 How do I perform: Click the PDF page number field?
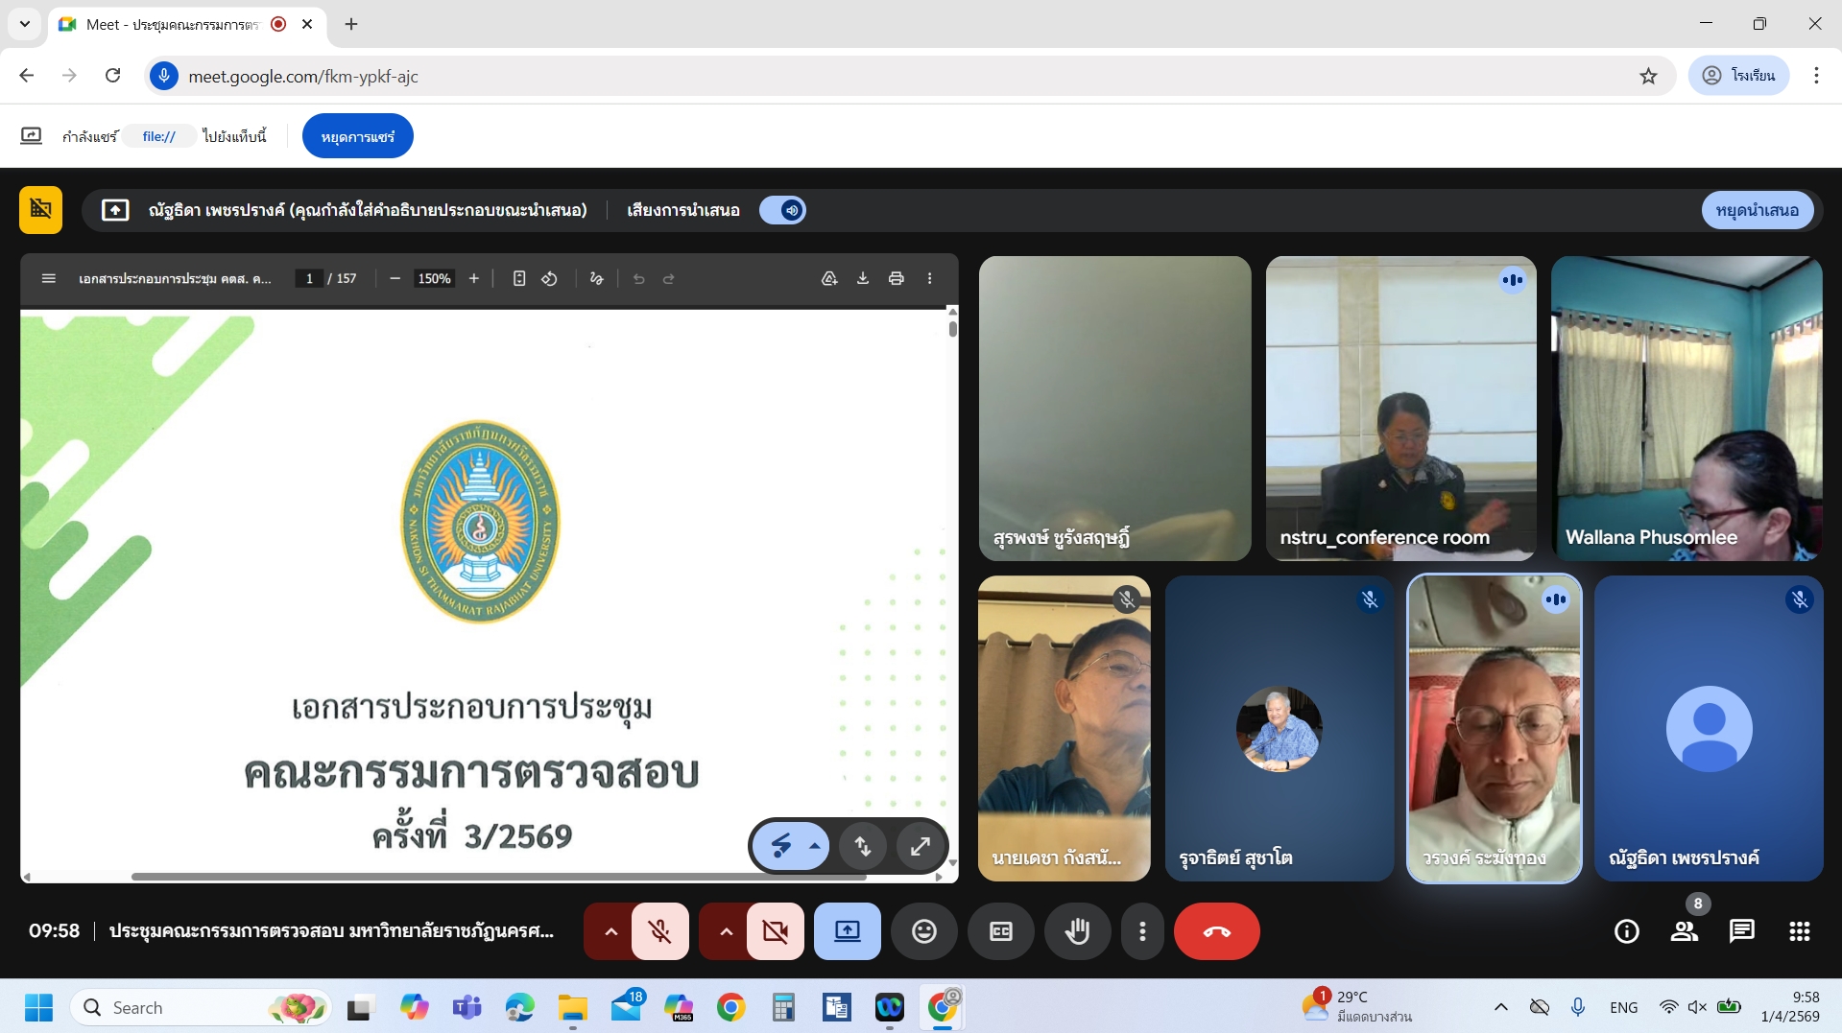(309, 278)
